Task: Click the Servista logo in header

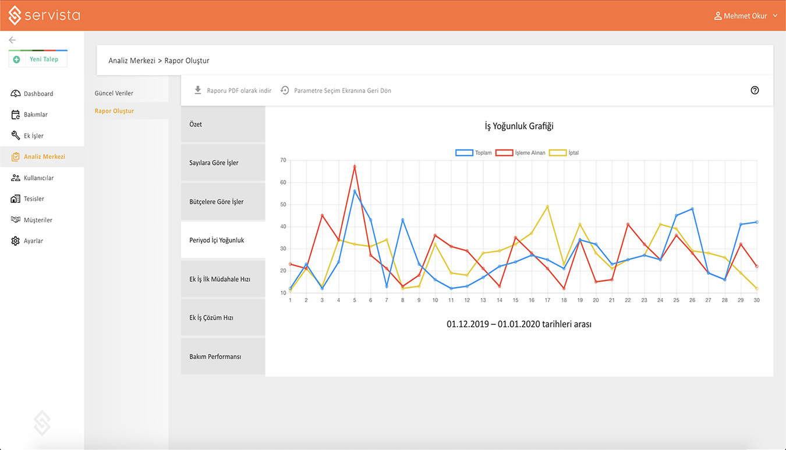Action: (44, 16)
